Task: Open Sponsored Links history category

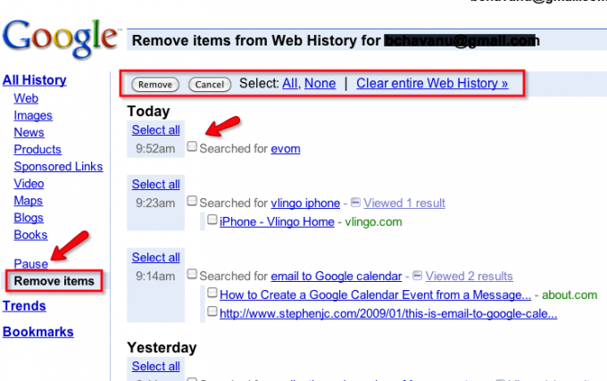Action: click(x=58, y=166)
